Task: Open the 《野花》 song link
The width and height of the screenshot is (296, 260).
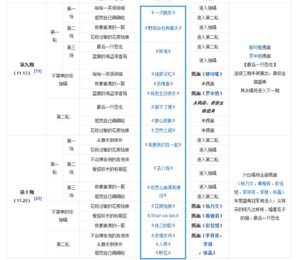Action: tap(163, 253)
